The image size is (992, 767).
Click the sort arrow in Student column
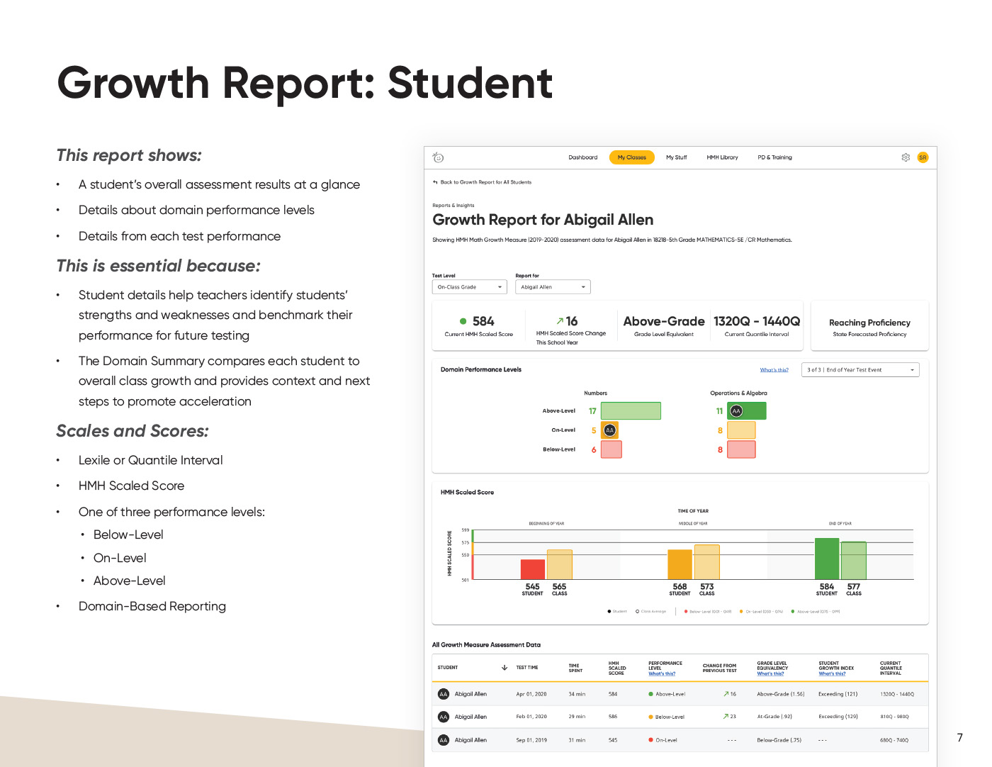[505, 668]
